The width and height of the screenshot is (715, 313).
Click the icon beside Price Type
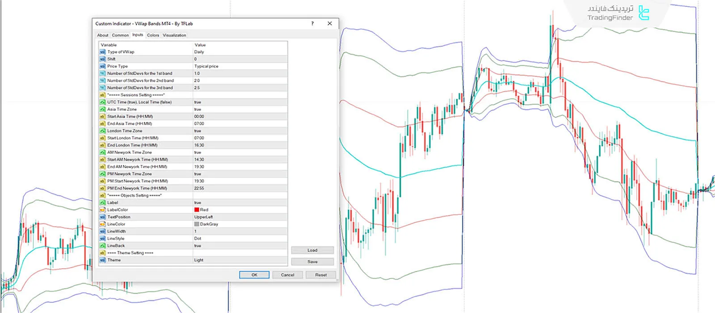[102, 66]
